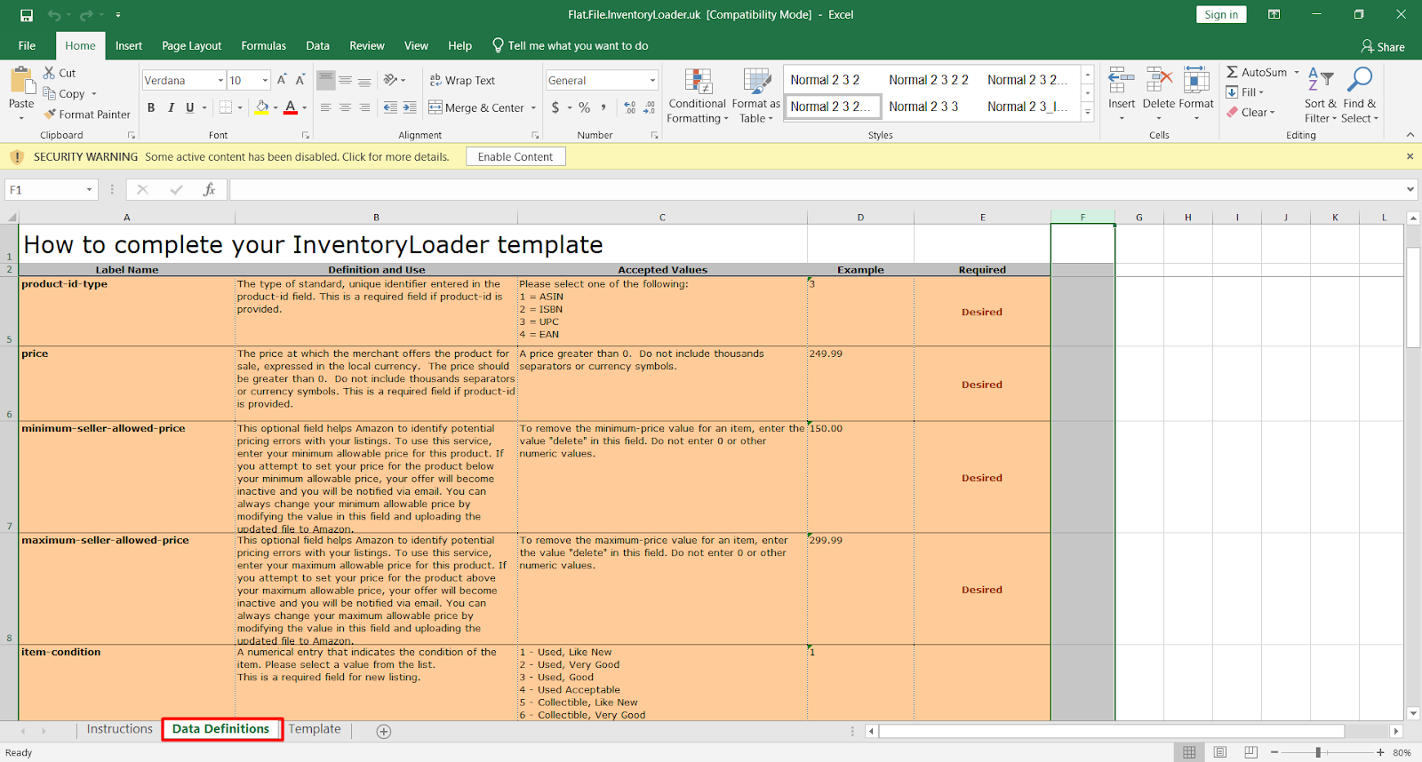Click the Decrease Indent icon
This screenshot has height=762, width=1422.
[x=390, y=107]
